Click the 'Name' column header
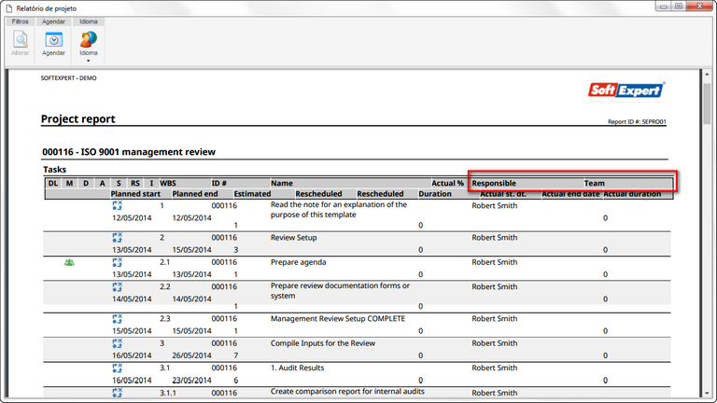 click(x=282, y=183)
